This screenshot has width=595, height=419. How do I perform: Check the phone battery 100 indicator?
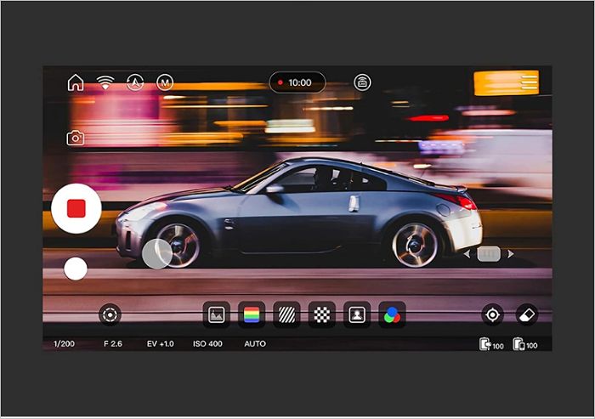[x=525, y=344]
